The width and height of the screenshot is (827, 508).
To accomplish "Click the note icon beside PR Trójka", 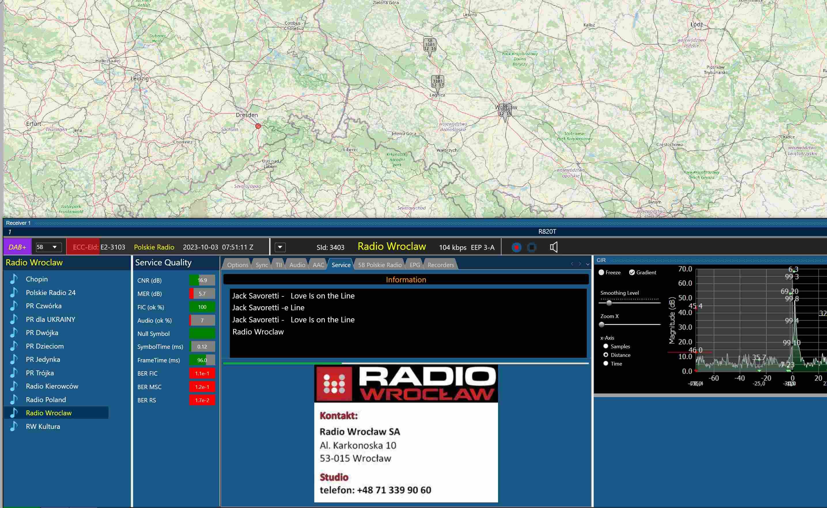I will (14, 373).
